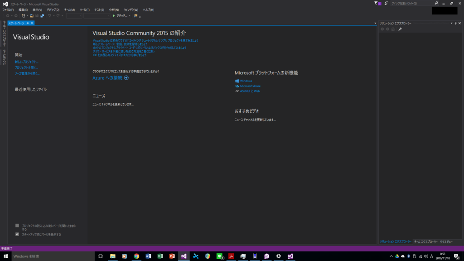Open the 編集(E) menu

pyautogui.click(x=23, y=10)
